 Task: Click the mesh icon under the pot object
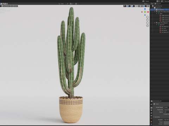[158, 25]
